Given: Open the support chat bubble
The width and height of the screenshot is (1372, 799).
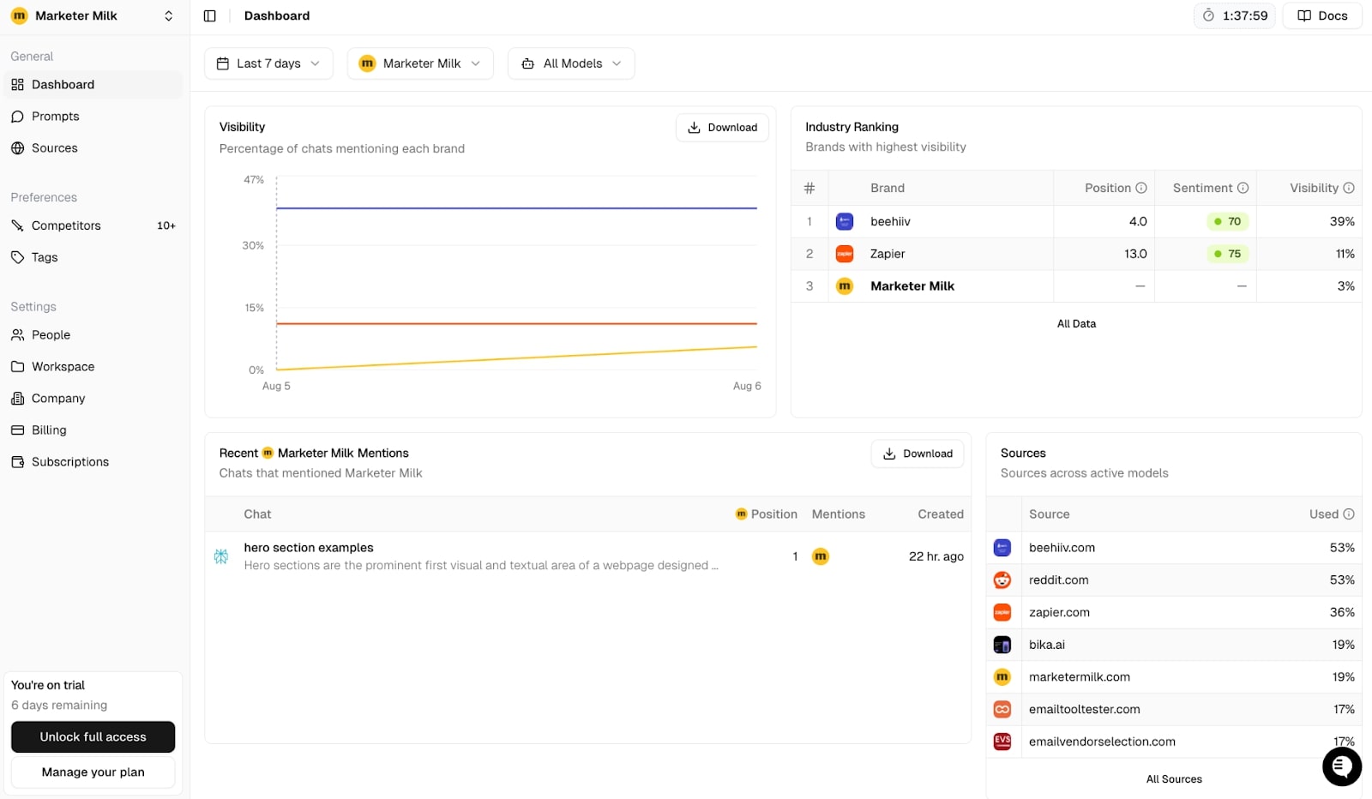Looking at the screenshot, I should 1341,766.
